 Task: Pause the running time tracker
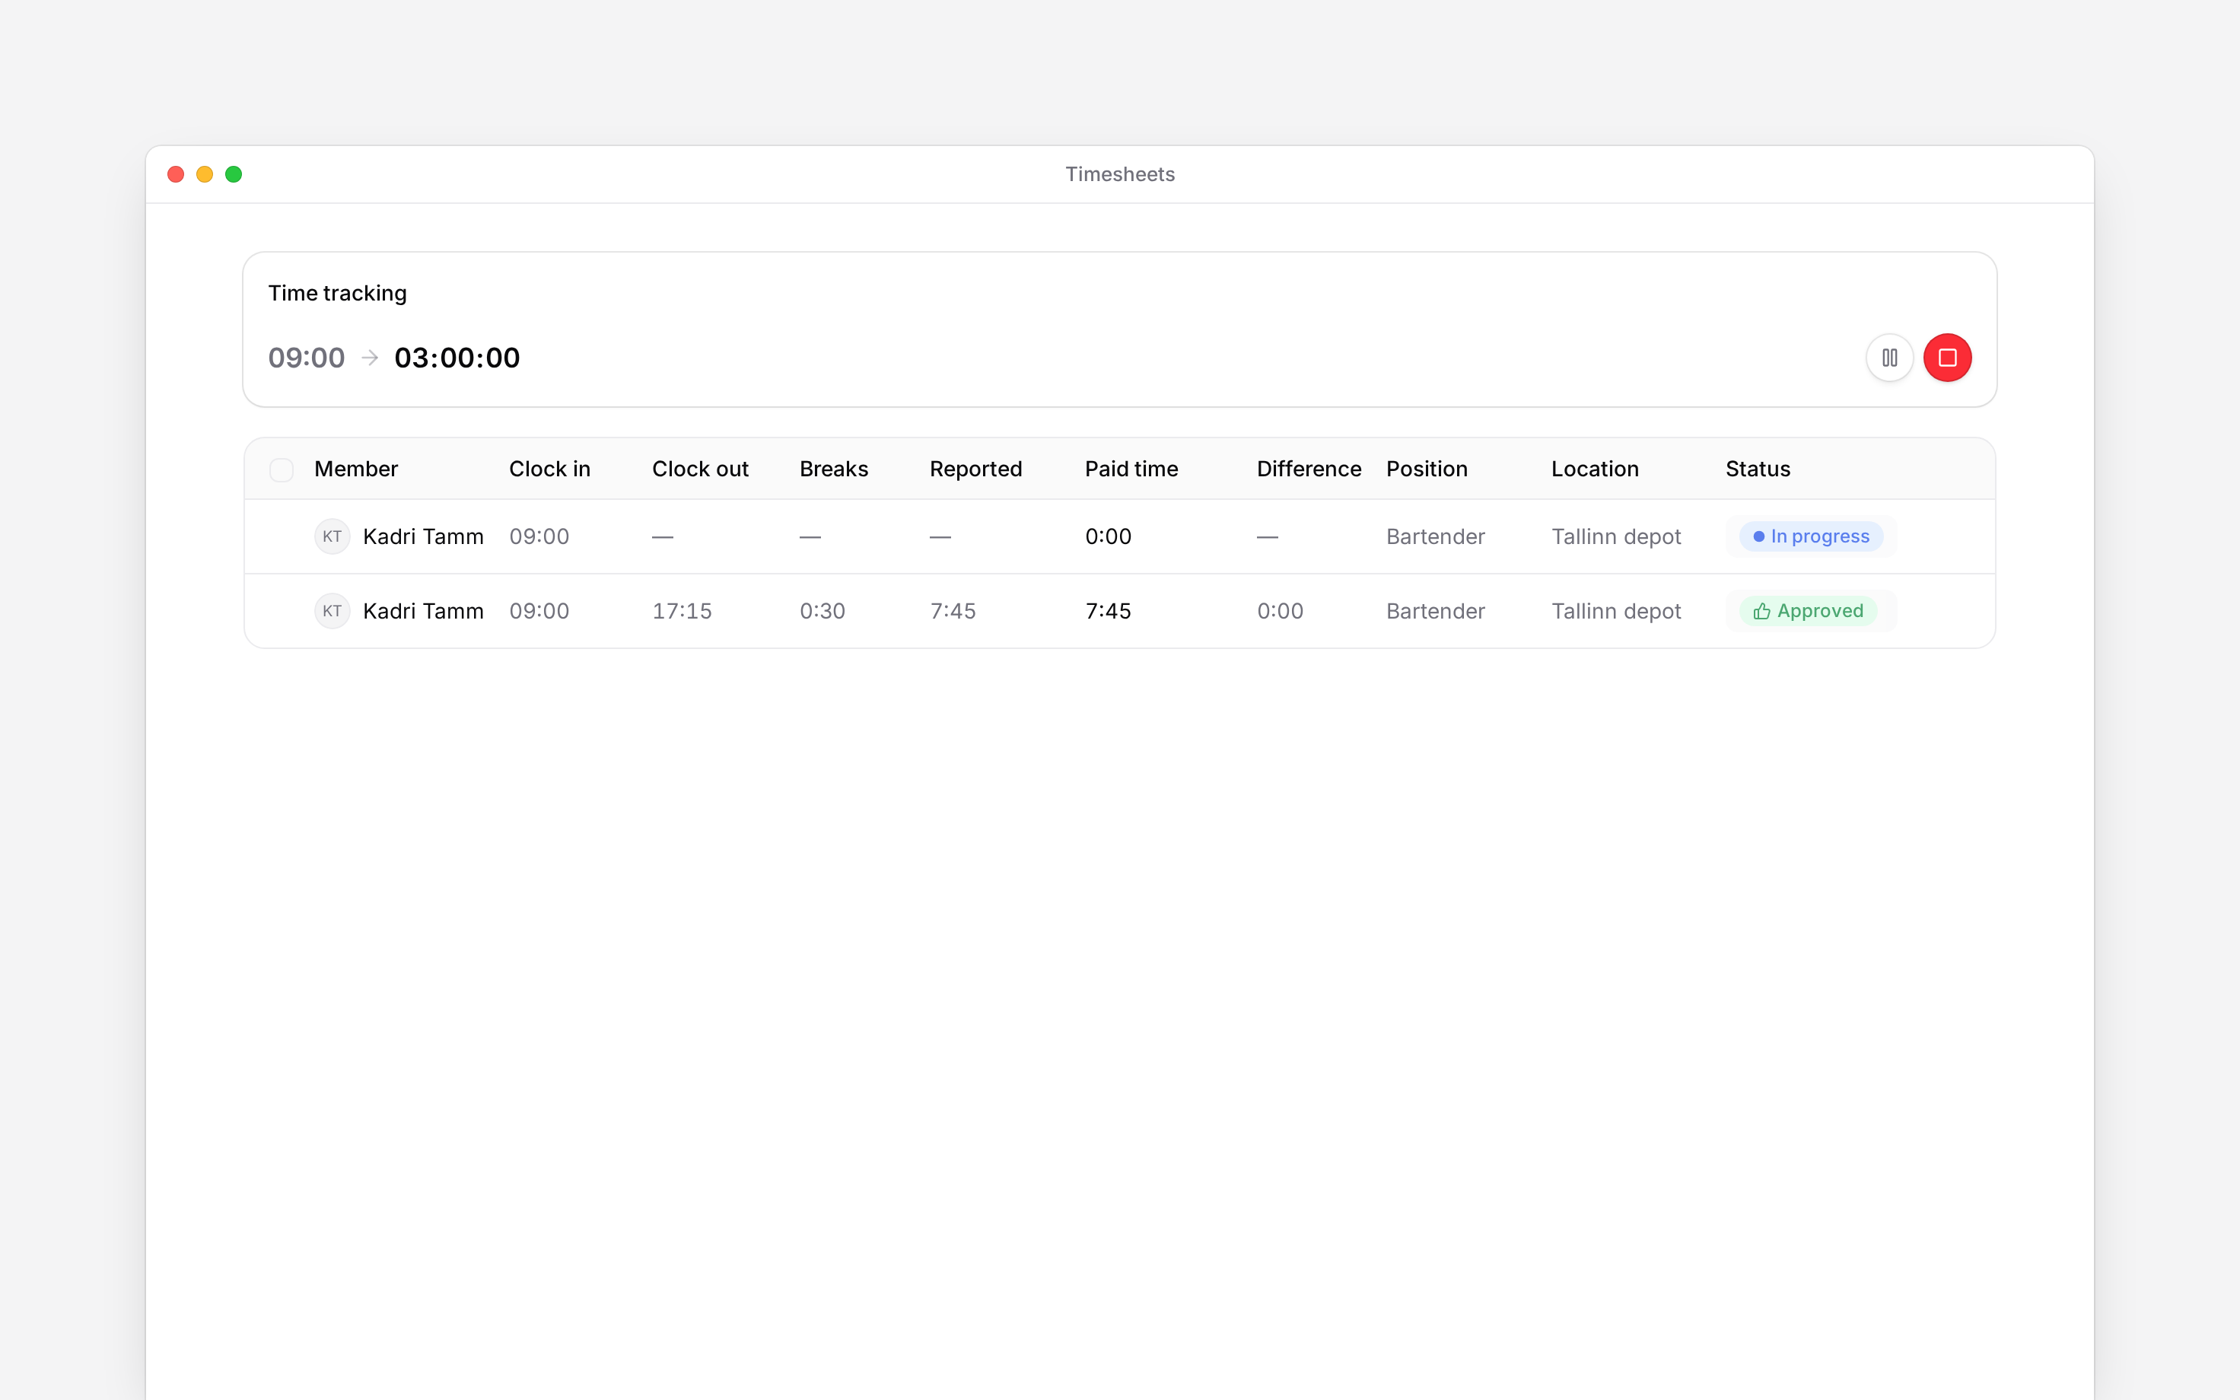click(x=1889, y=358)
